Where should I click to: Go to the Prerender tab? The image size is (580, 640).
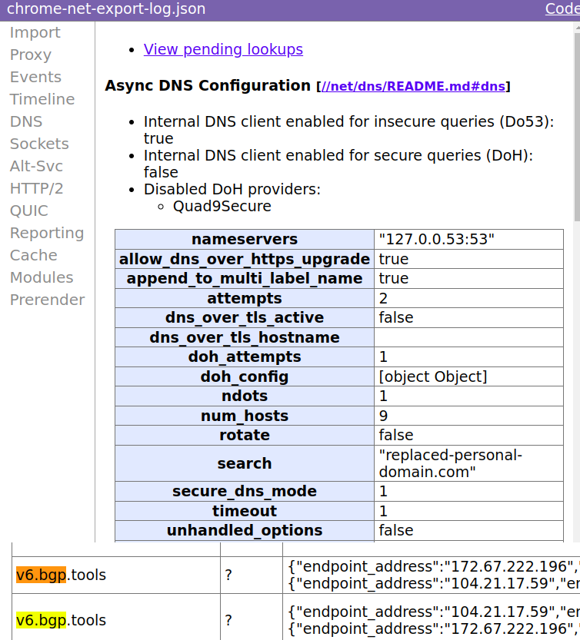pos(47,300)
